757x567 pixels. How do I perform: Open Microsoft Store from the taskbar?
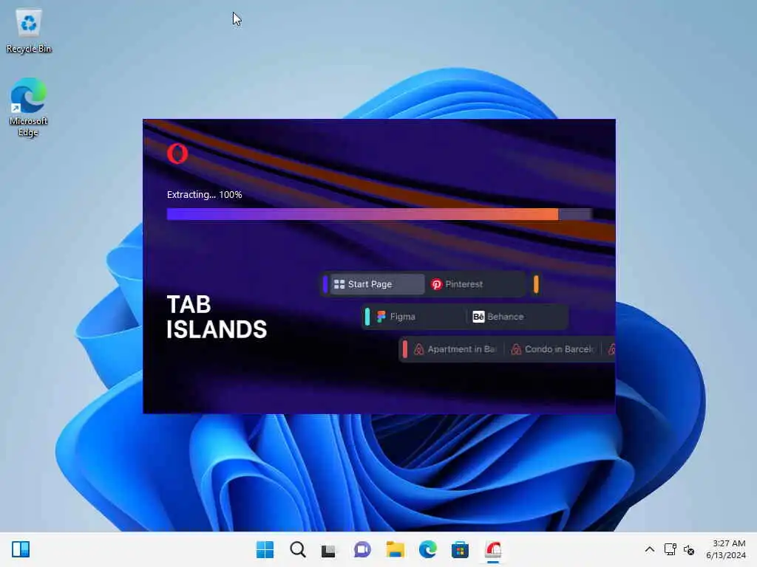coord(460,549)
